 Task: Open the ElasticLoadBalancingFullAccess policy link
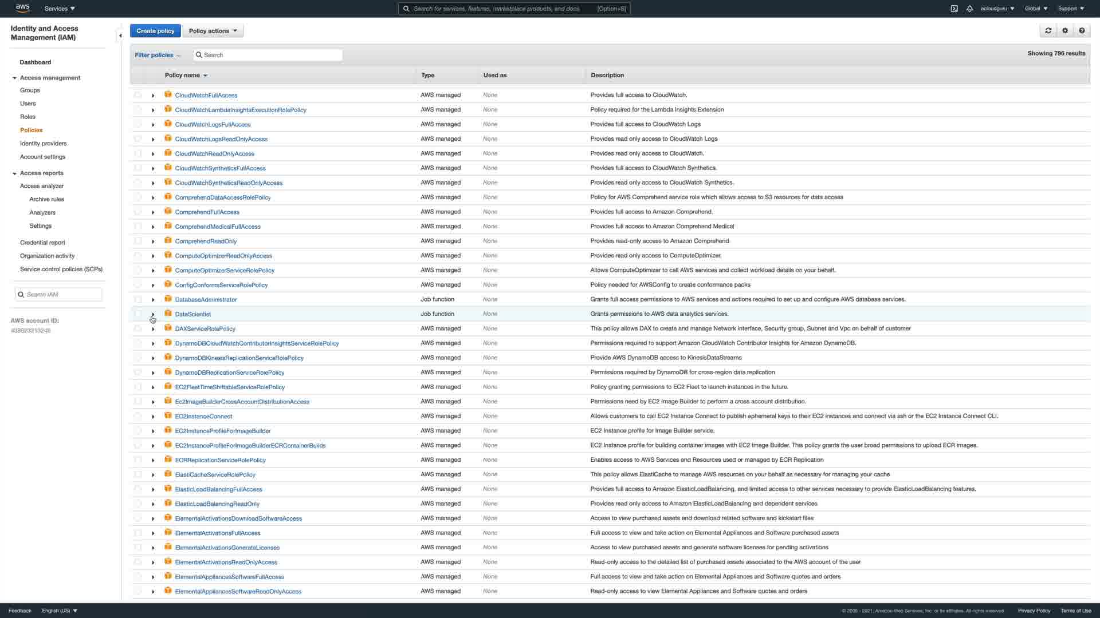pos(218,489)
